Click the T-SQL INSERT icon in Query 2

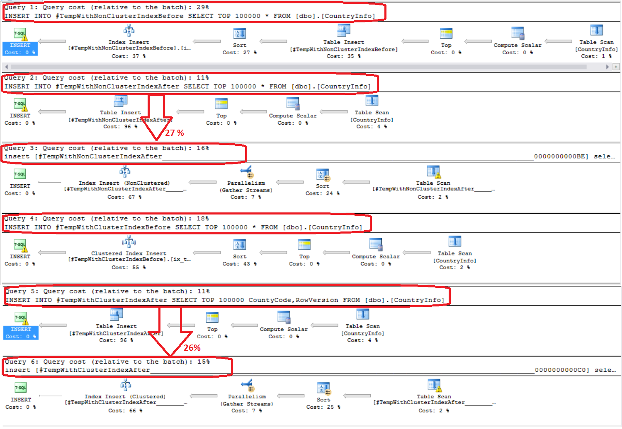[20, 105]
